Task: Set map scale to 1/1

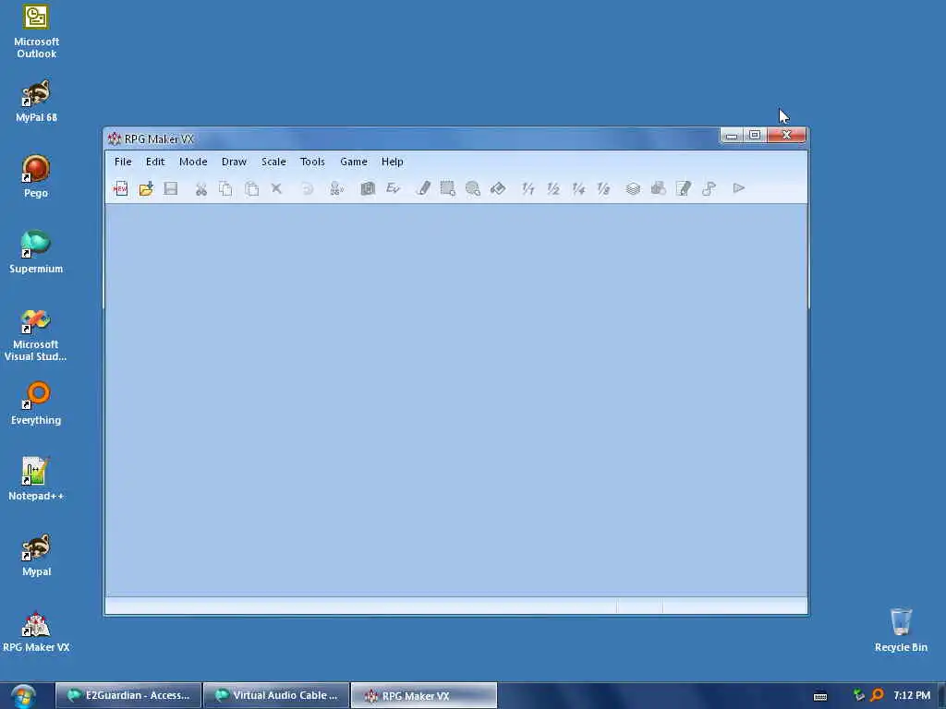Action: [x=528, y=188]
